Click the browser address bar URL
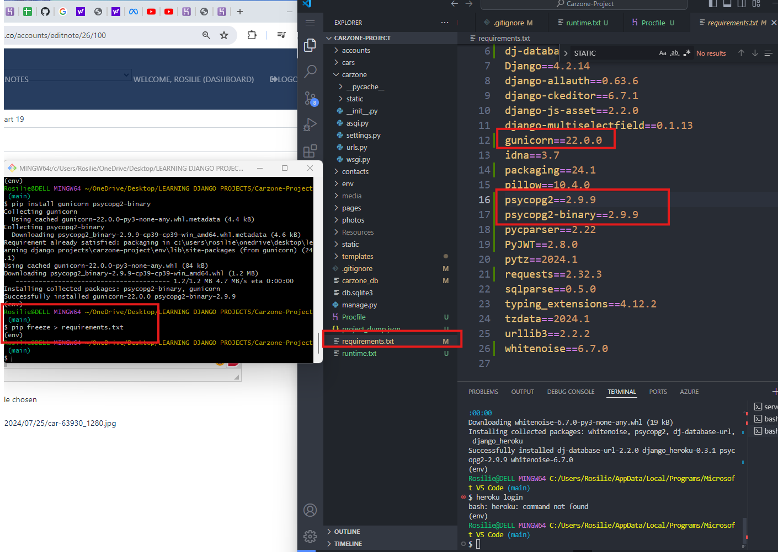The image size is (778, 552). pyautogui.click(x=55, y=35)
